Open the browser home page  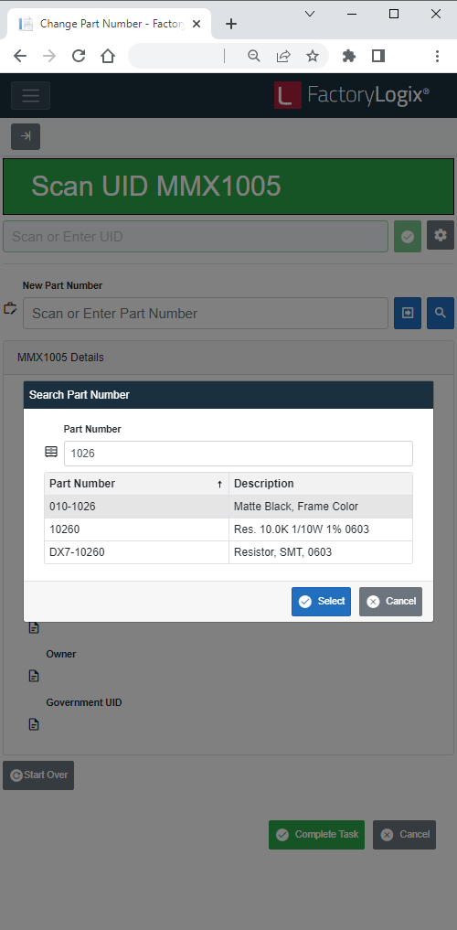pyautogui.click(x=107, y=56)
